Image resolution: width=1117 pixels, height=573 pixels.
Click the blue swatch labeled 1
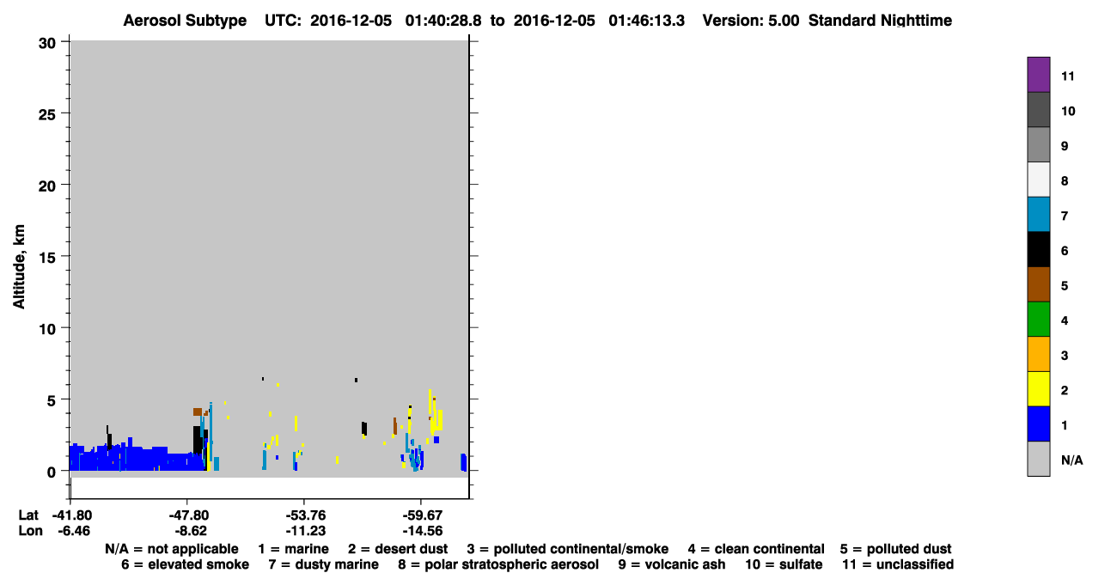[x=1039, y=424]
